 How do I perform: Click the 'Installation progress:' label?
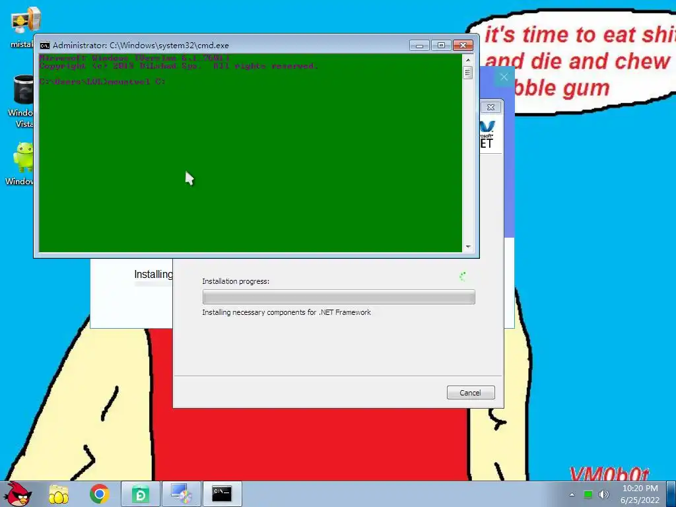tap(236, 281)
